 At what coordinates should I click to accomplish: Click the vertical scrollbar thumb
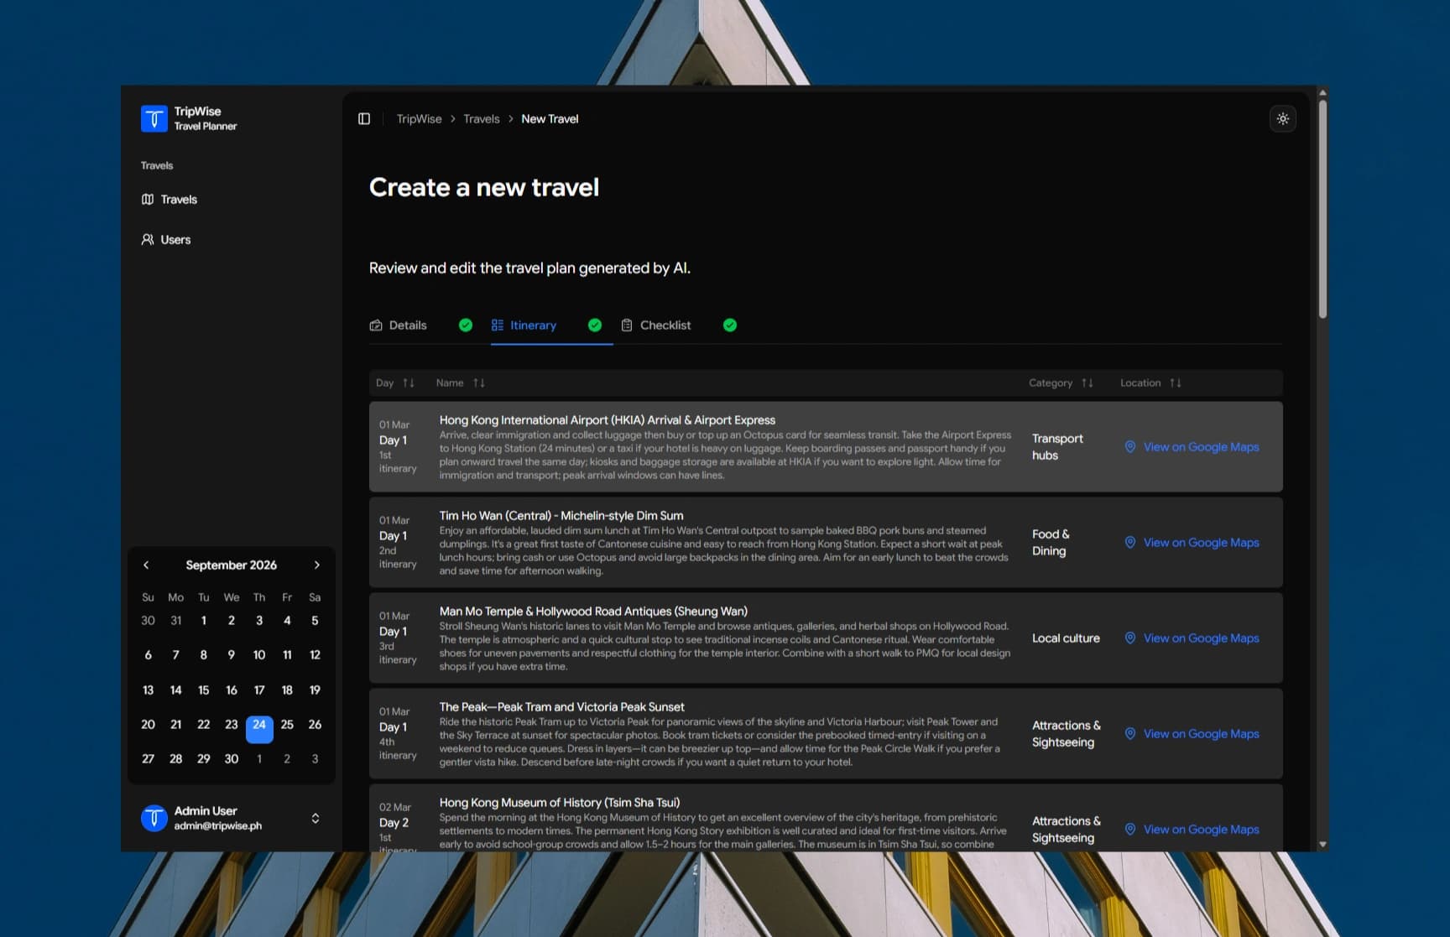(x=1322, y=210)
